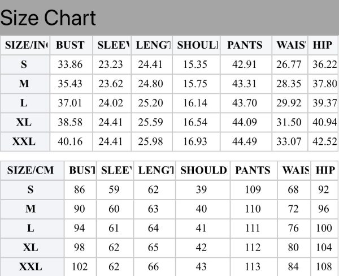Screen dimensions: 339x276
Task: Select the 16.93 shoulder value
Action: pyautogui.click(x=196, y=141)
